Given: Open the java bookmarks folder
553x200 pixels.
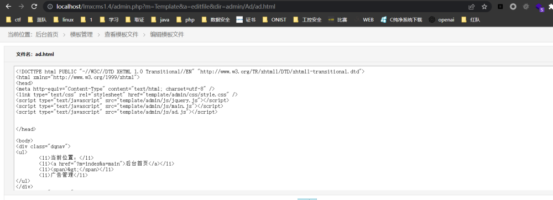Looking at the screenshot, I should (160, 20).
